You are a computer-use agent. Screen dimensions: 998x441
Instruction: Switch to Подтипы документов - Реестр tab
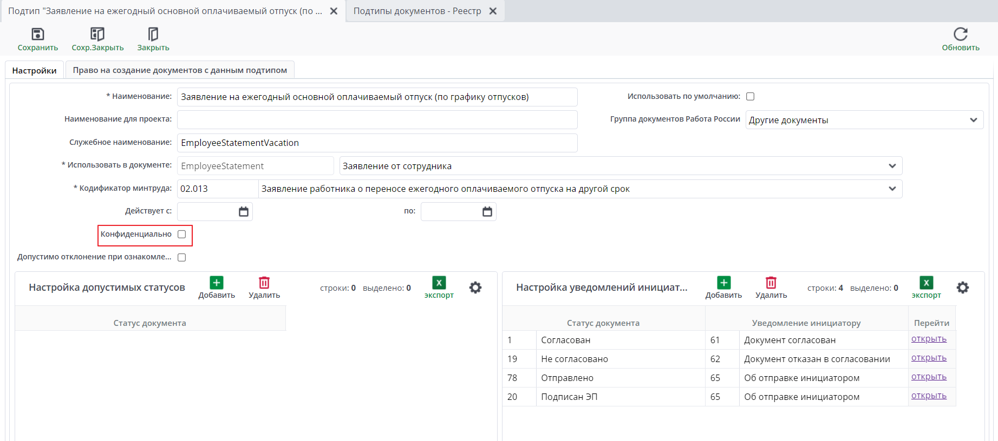[x=418, y=11]
